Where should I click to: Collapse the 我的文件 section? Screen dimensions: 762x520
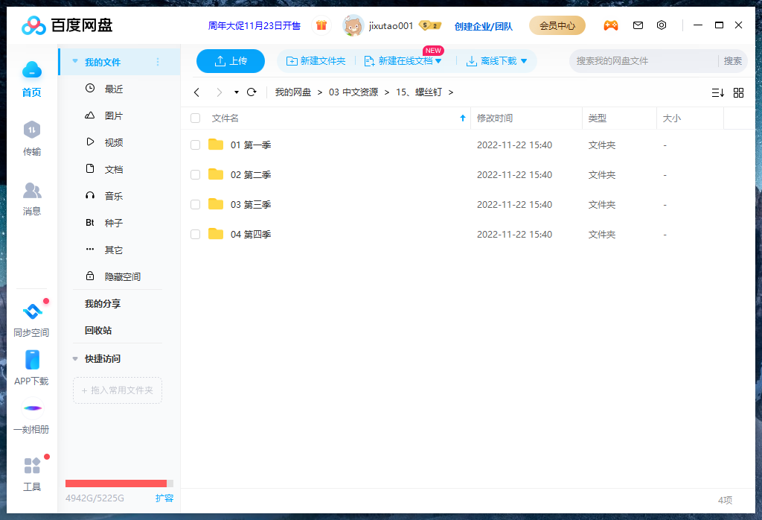pyautogui.click(x=74, y=62)
